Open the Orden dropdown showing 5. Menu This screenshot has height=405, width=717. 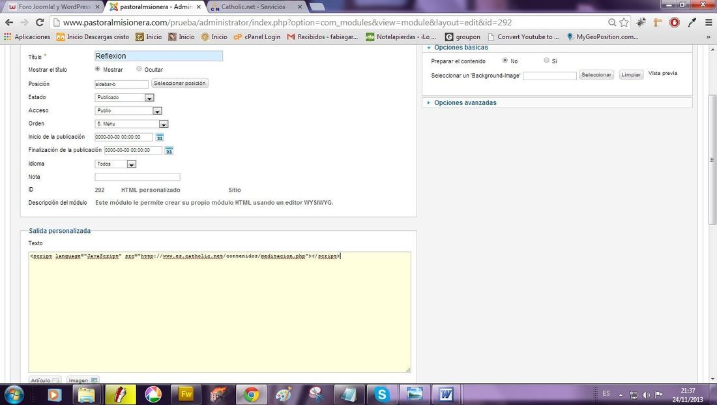(x=132, y=124)
